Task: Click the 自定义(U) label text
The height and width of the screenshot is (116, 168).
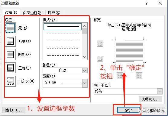Action: click(26, 81)
